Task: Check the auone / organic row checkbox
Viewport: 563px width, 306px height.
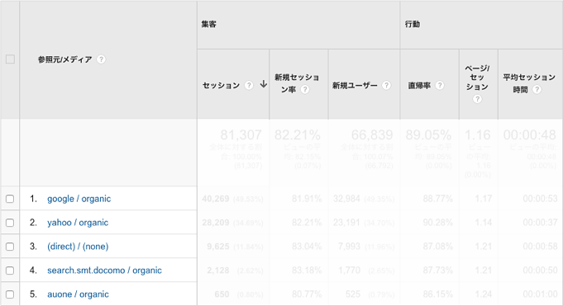Action: [10, 294]
